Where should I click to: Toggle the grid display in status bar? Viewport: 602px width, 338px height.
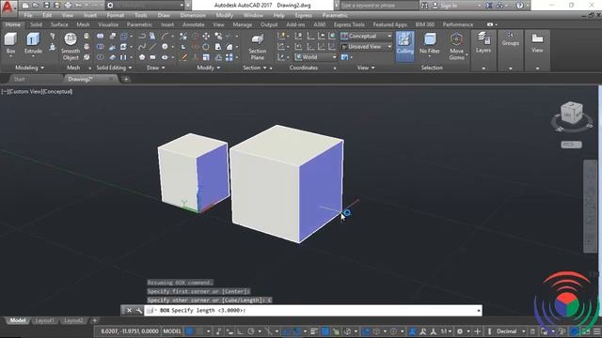click(x=189, y=331)
